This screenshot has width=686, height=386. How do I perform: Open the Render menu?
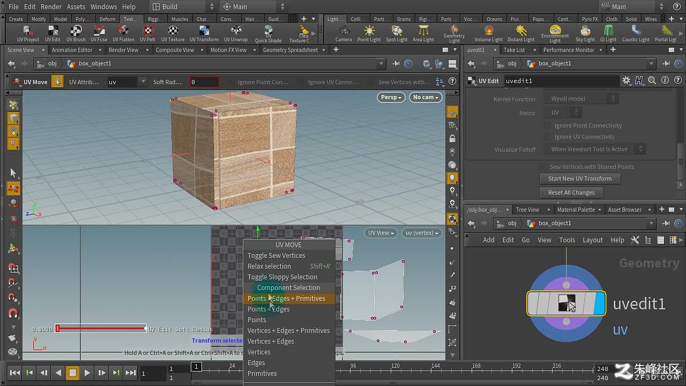click(x=51, y=6)
